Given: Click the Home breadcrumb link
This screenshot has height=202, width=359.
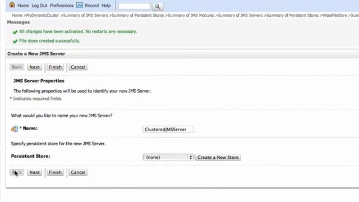Looking at the screenshot, I should click(x=17, y=15).
